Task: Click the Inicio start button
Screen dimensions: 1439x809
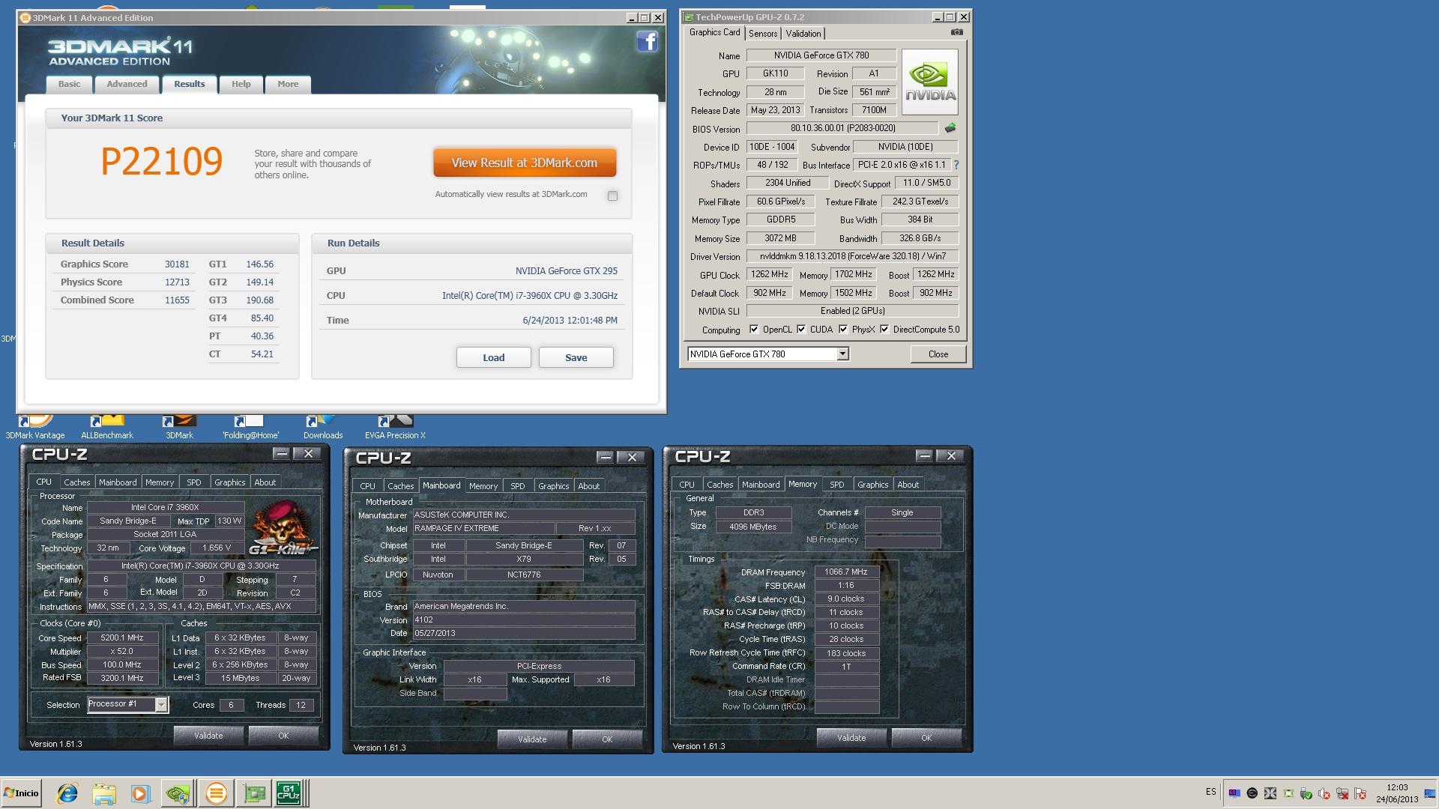Action: [x=21, y=793]
